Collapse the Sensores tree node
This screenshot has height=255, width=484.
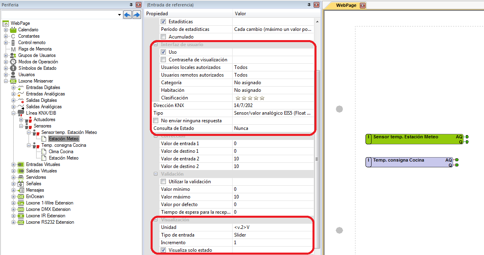(x=21, y=126)
